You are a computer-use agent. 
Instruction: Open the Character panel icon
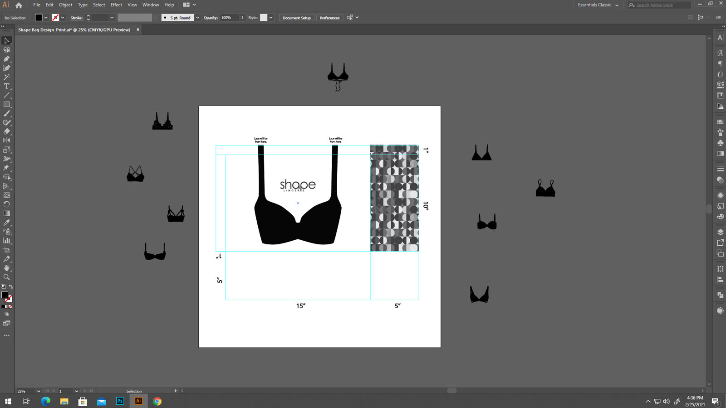[720, 38]
